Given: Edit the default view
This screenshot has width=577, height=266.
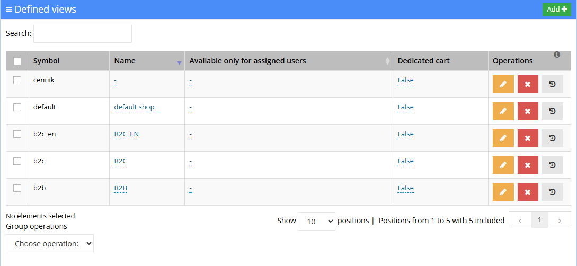Looking at the screenshot, I should 503,111.
